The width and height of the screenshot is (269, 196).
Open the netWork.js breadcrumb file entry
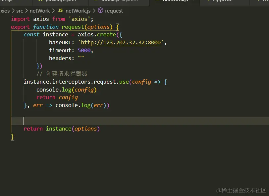pos(78,11)
